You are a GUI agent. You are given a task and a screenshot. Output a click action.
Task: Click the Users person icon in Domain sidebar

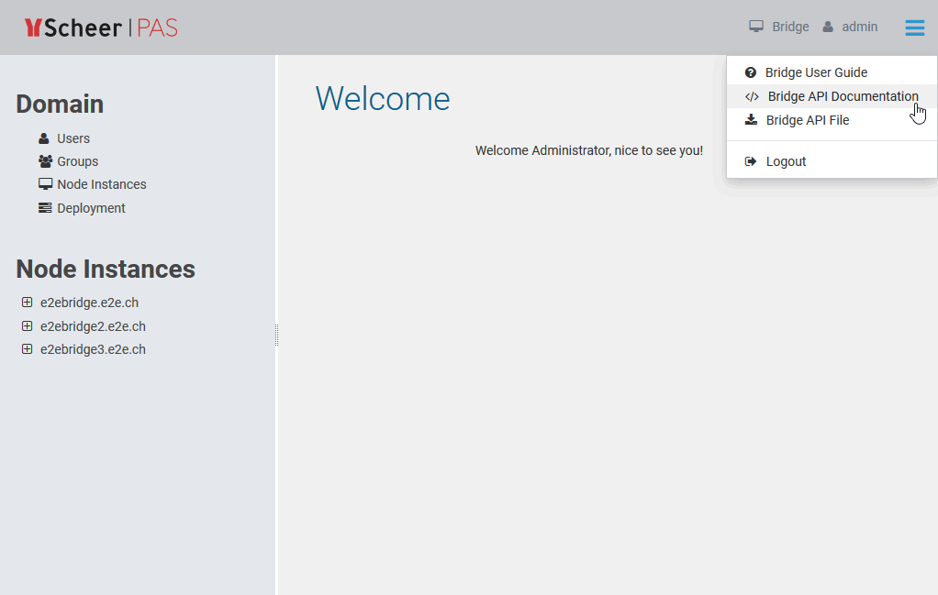point(43,138)
